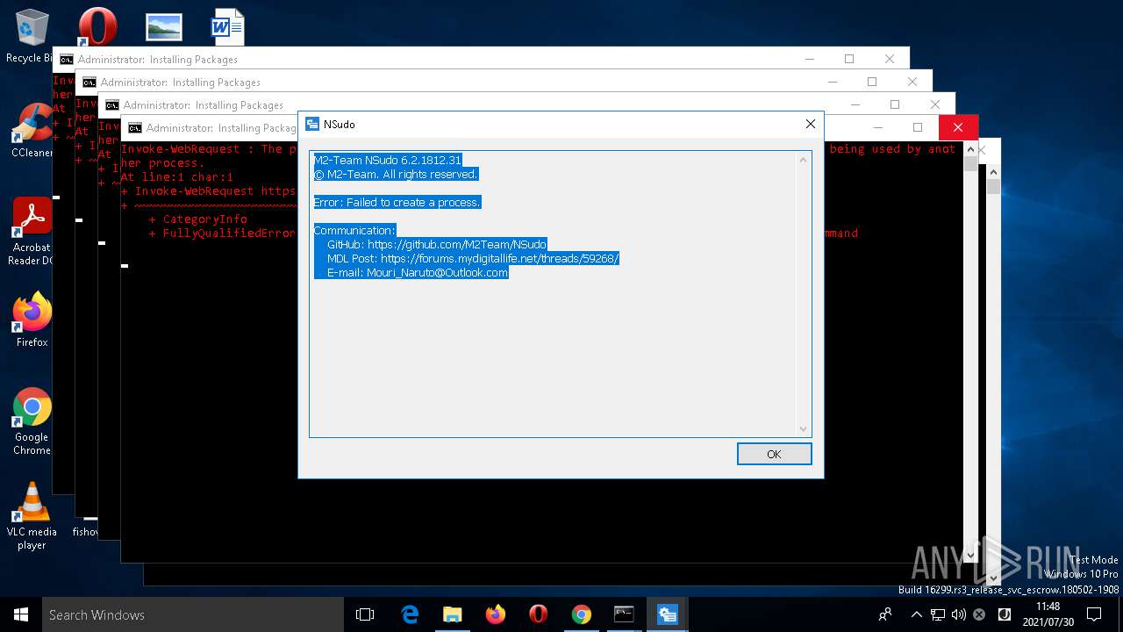Close the frontmost Installing Packages console

pos(958,127)
